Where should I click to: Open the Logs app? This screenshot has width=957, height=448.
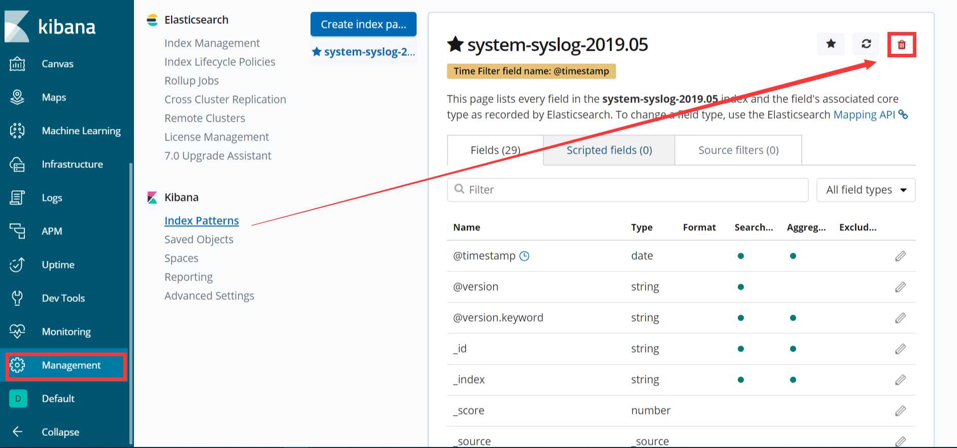52,198
